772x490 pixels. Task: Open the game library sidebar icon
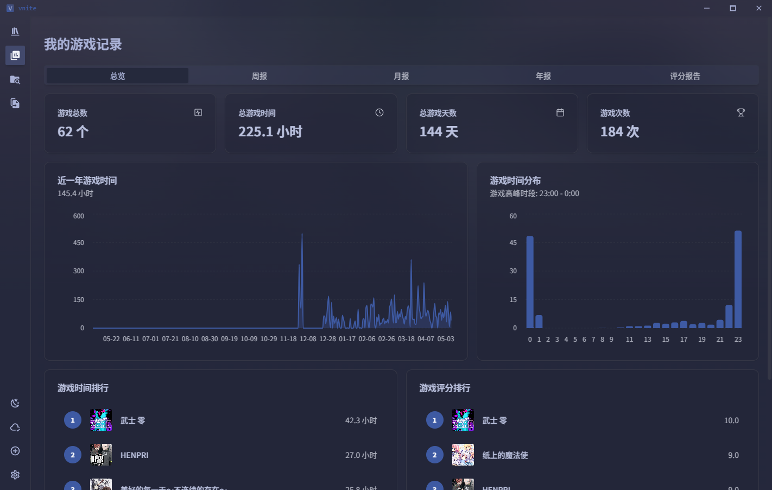15,32
